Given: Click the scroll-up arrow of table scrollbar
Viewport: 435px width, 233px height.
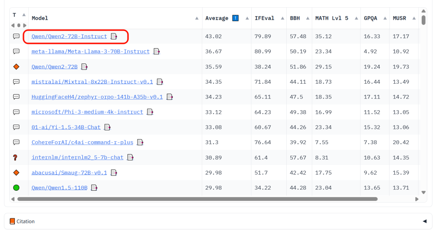Looking at the screenshot, I should (423, 11).
